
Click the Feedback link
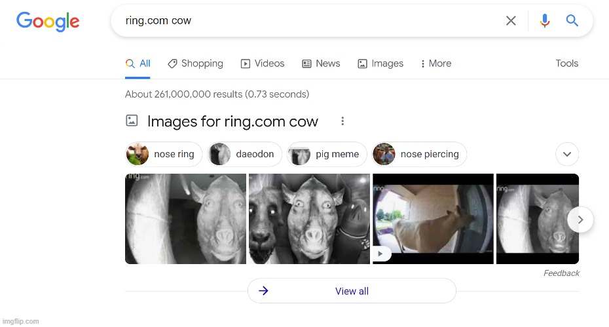point(561,273)
